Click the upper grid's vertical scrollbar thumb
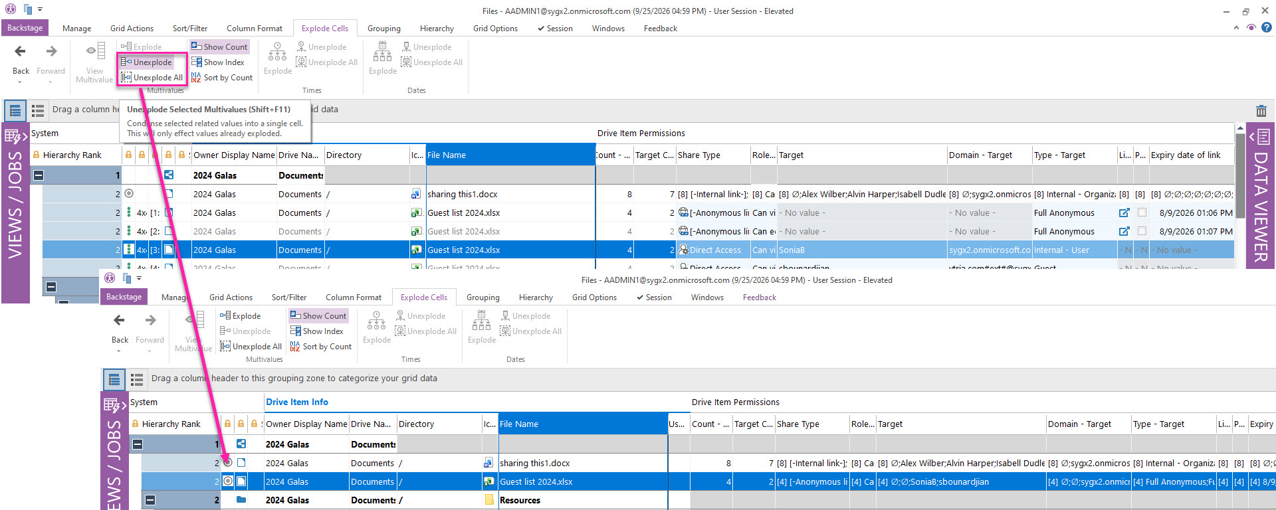1276x510 pixels. (1240, 176)
